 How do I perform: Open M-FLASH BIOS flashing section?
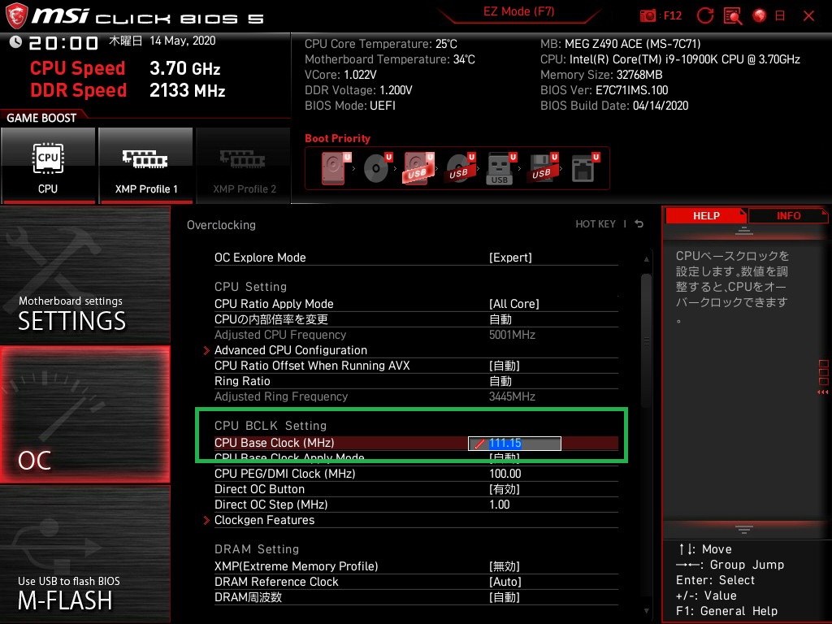pos(85,554)
